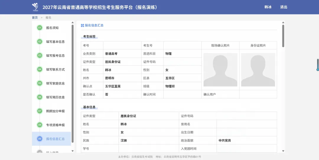
Task: Click 中共党员 value cell
Action: pyautogui.click(x=247, y=140)
